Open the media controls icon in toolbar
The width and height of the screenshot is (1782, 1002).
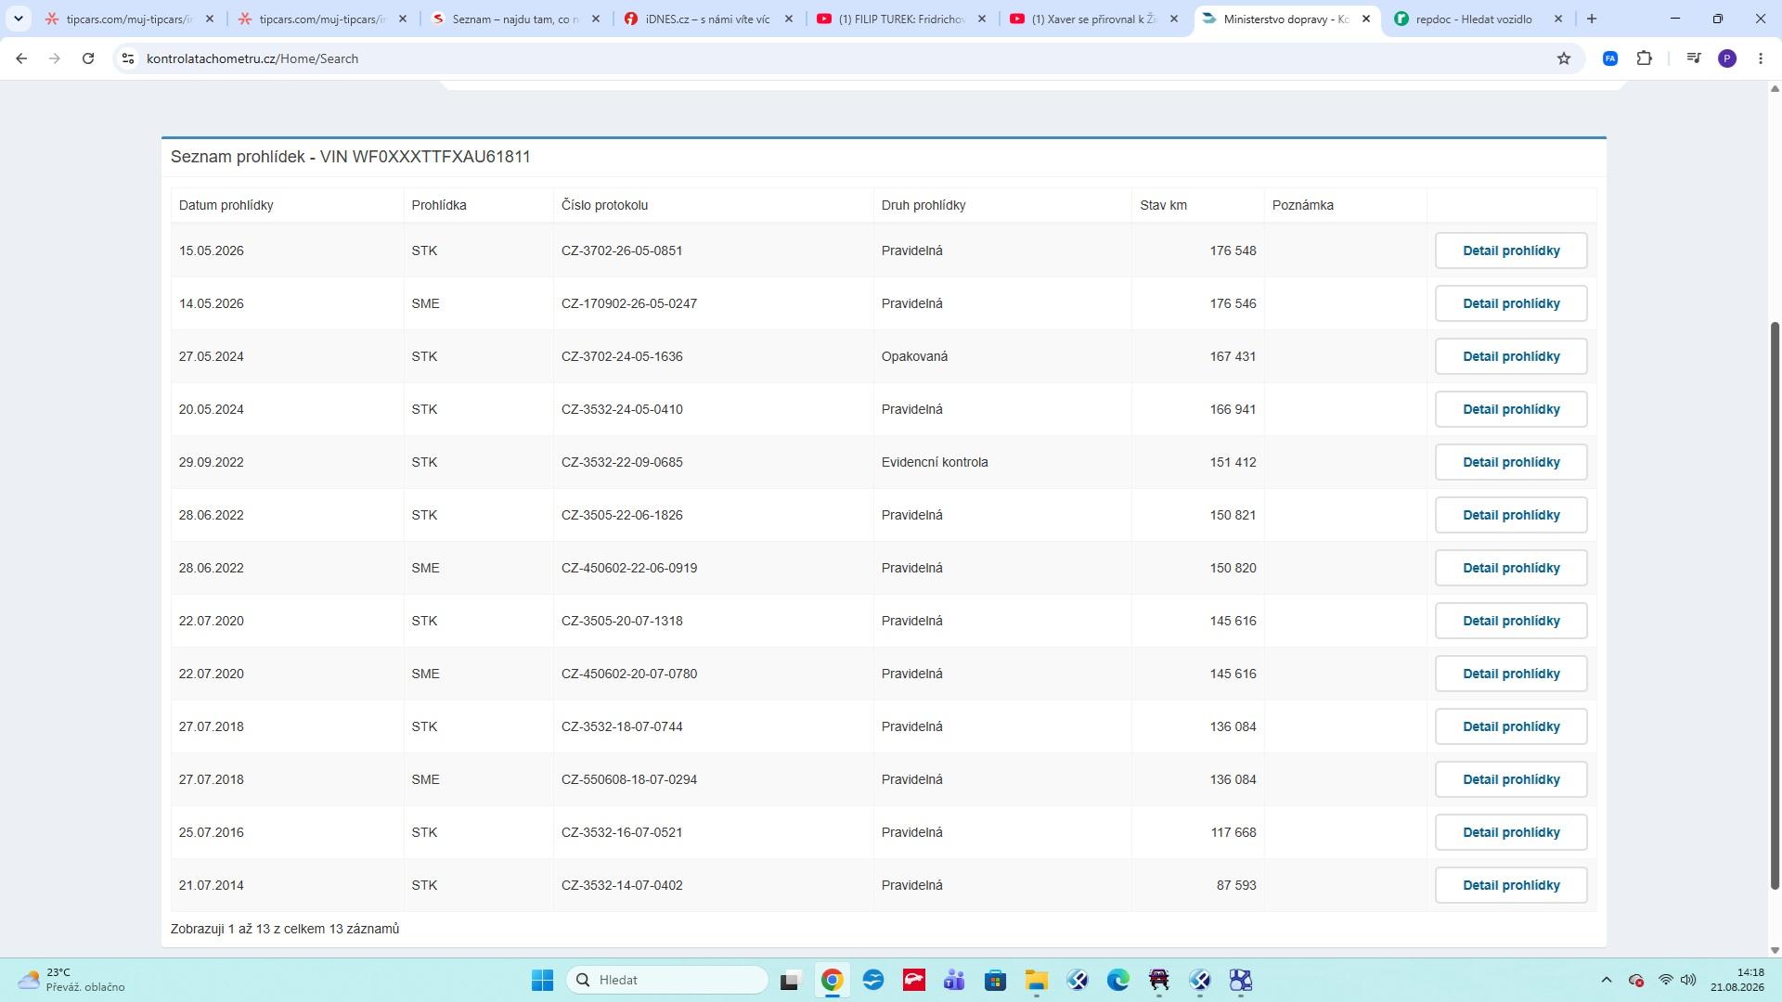coord(1694,58)
